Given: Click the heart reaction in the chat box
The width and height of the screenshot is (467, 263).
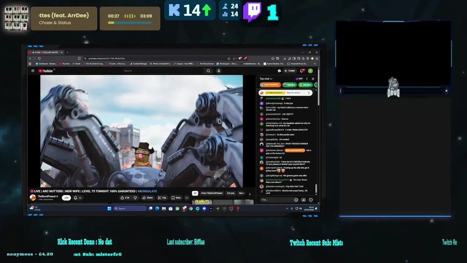Looking at the screenshot, I should tap(311, 200).
